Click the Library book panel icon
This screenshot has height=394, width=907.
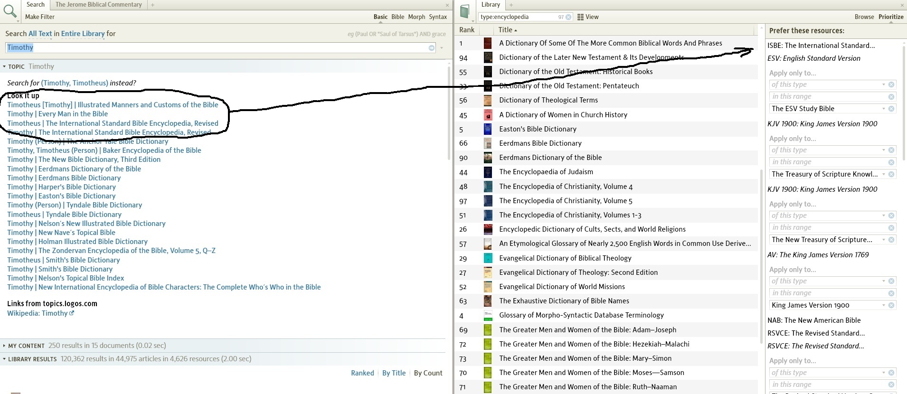[x=465, y=11]
